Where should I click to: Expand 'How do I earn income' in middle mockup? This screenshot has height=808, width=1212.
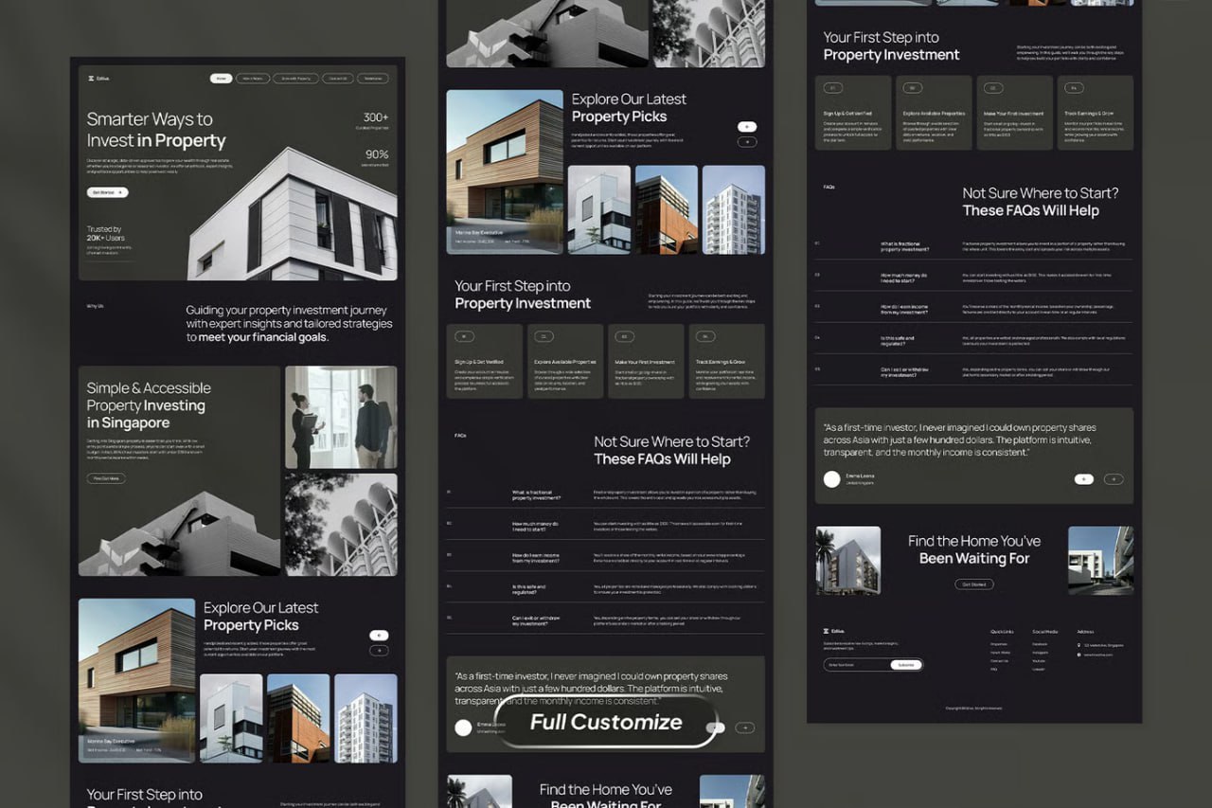pyautogui.click(x=605, y=557)
